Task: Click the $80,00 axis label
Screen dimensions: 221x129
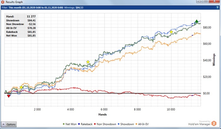Action: 207,27
